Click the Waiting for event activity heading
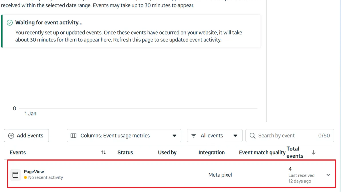341x192 pixels. (49, 23)
